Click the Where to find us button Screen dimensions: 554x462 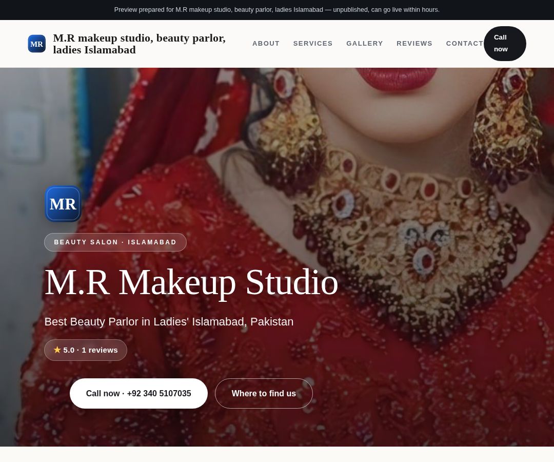point(264,393)
